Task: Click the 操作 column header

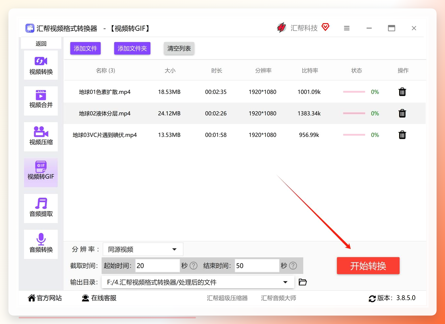Action: coord(403,71)
